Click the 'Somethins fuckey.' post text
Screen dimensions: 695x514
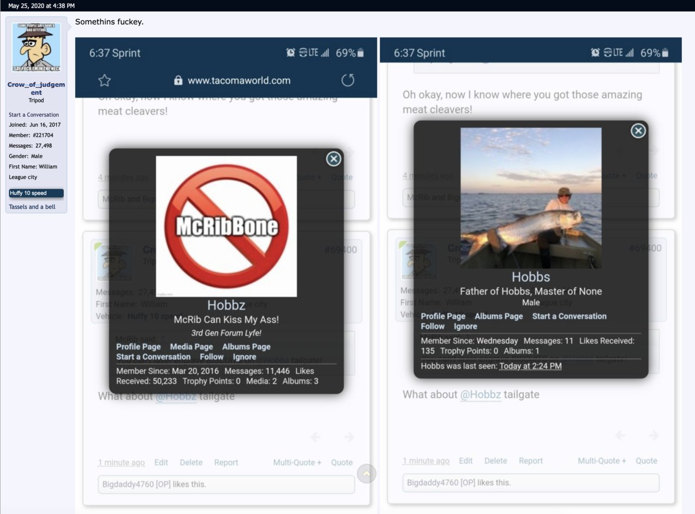(109, 22)
